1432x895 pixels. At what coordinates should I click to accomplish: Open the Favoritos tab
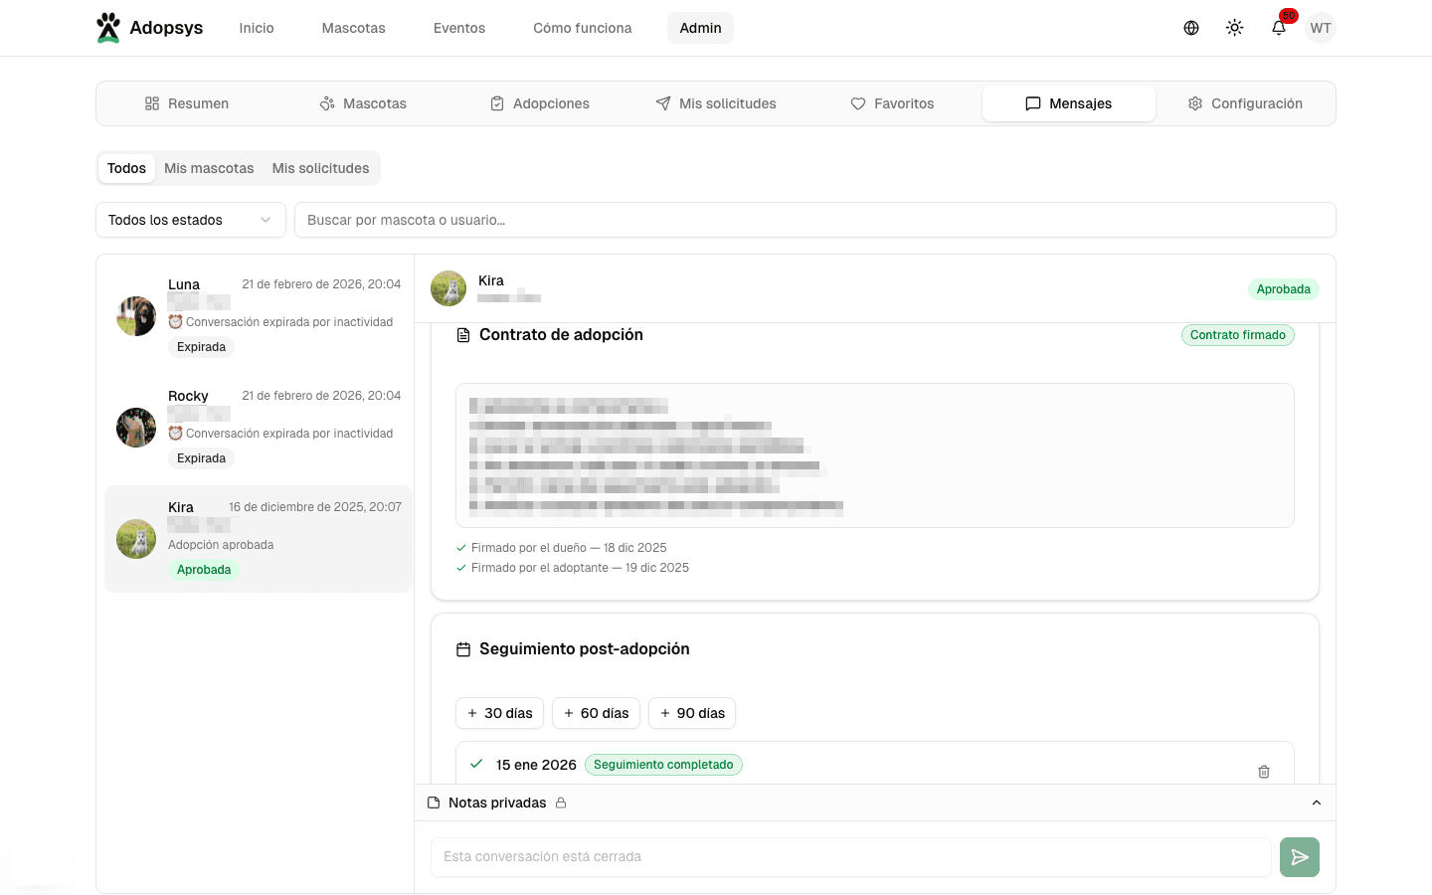tap(892, 103)
